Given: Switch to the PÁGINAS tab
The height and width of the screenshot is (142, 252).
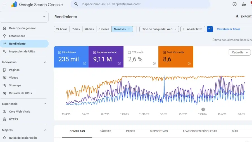Looking at the screenshot, I should 105,131.
